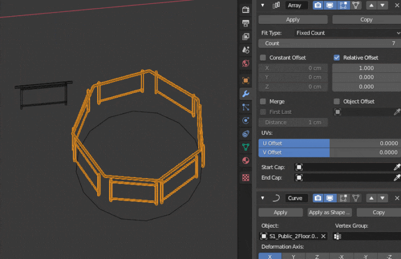Copy the Array modifier
The image size is (401, 259).
tap(366, 19)
